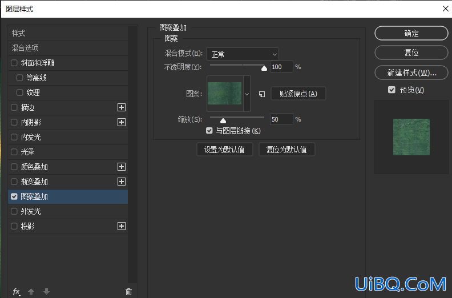Add another 渐变叠加 effect with plus icon
The image size is (452, 298).
tap(122, 182)
